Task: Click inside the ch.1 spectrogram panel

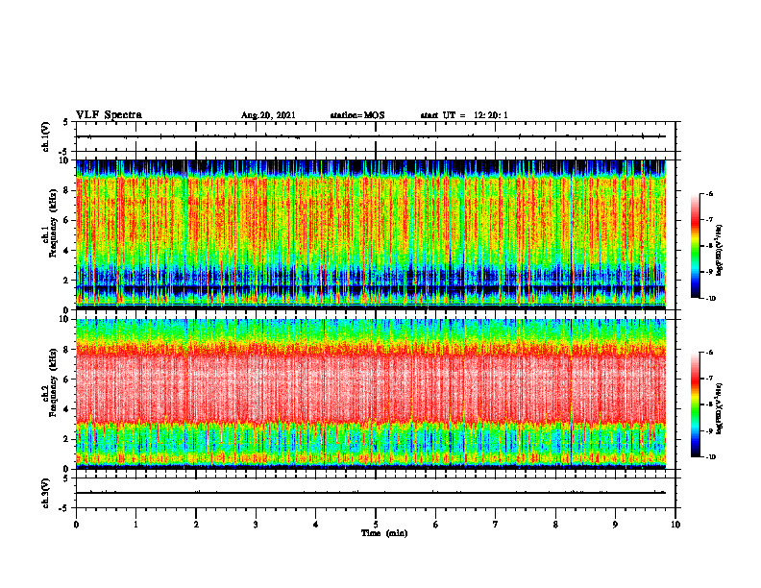Action: pyautogui.click(x=371, y=234)
